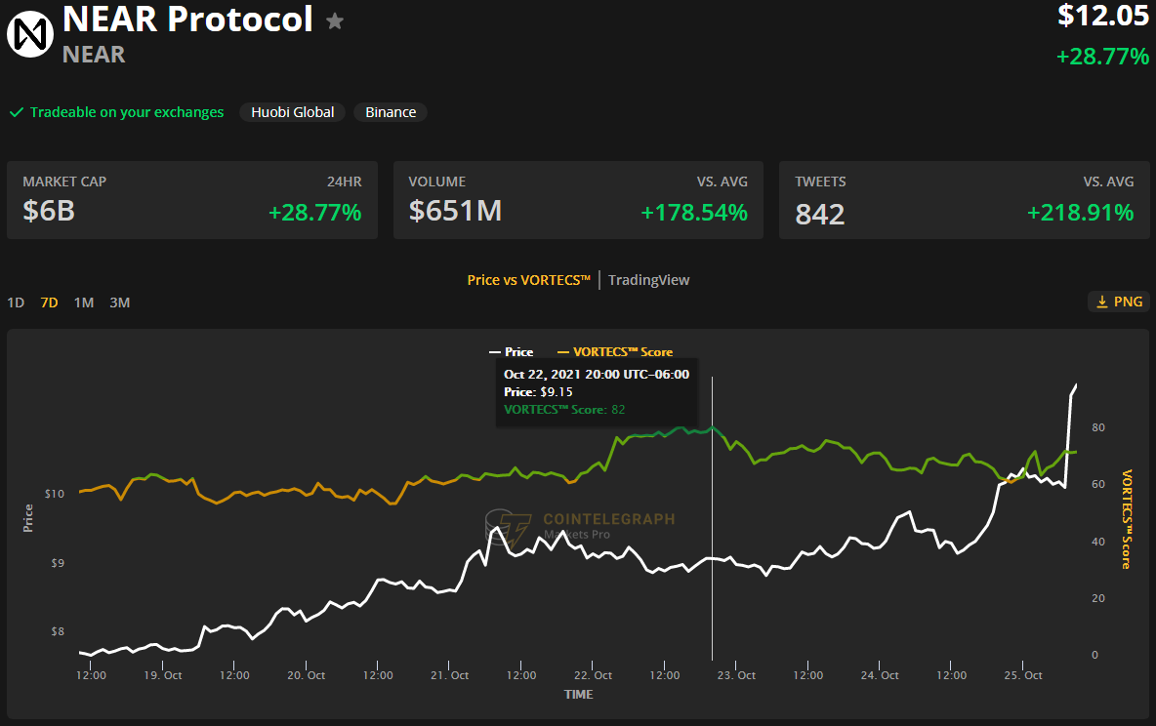Choose the 7D chart timeframe
Screen dimensions: 1156x726
pyautogui.click(x=49, y=302)
